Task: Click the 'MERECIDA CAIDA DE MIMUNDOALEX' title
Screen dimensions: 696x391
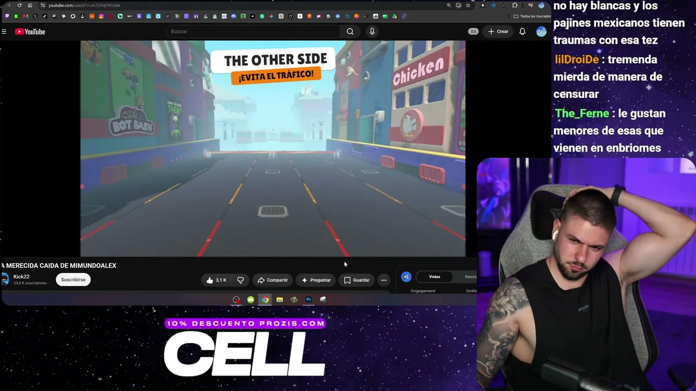Action: tap(59, 266)
